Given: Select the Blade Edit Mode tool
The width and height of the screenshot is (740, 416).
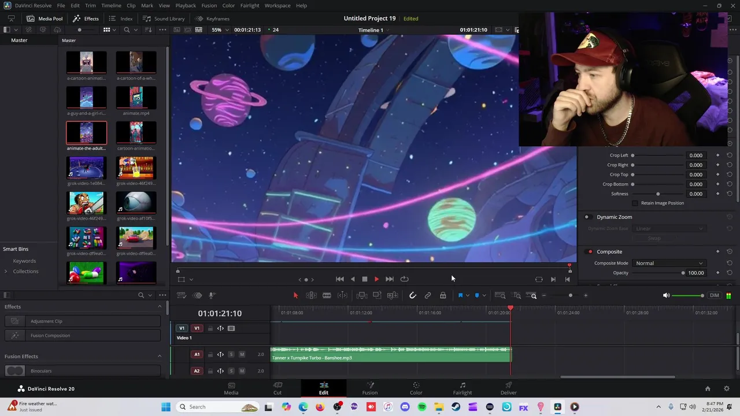Looking at the screenshot, I should [x=327, y=295].
